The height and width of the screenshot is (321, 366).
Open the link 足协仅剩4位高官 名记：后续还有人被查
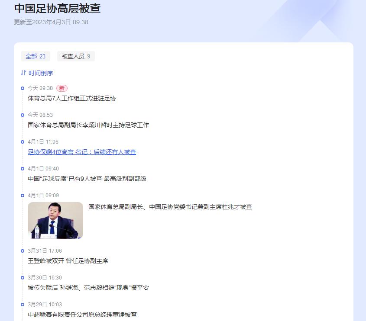point(82,152)
